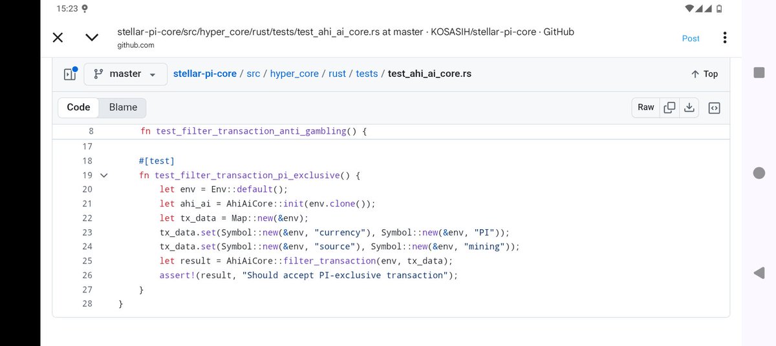Select line number 23

coord(87,232)
